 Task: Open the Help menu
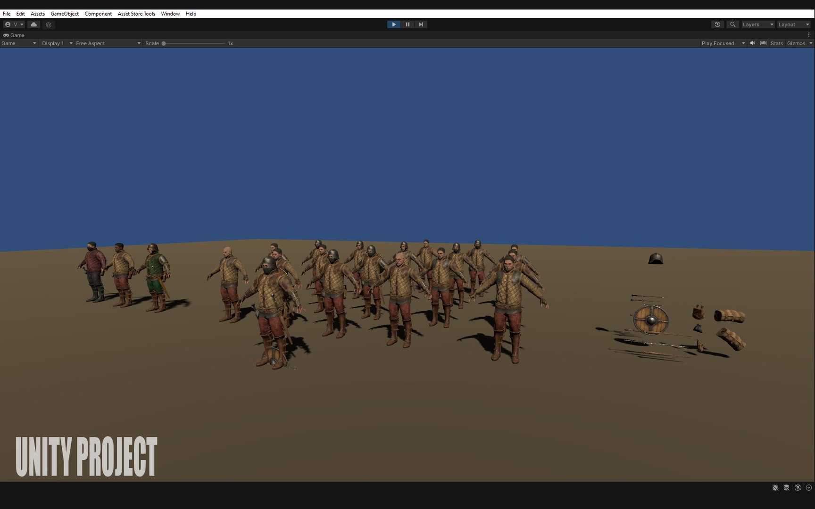[x=191, y=14]
